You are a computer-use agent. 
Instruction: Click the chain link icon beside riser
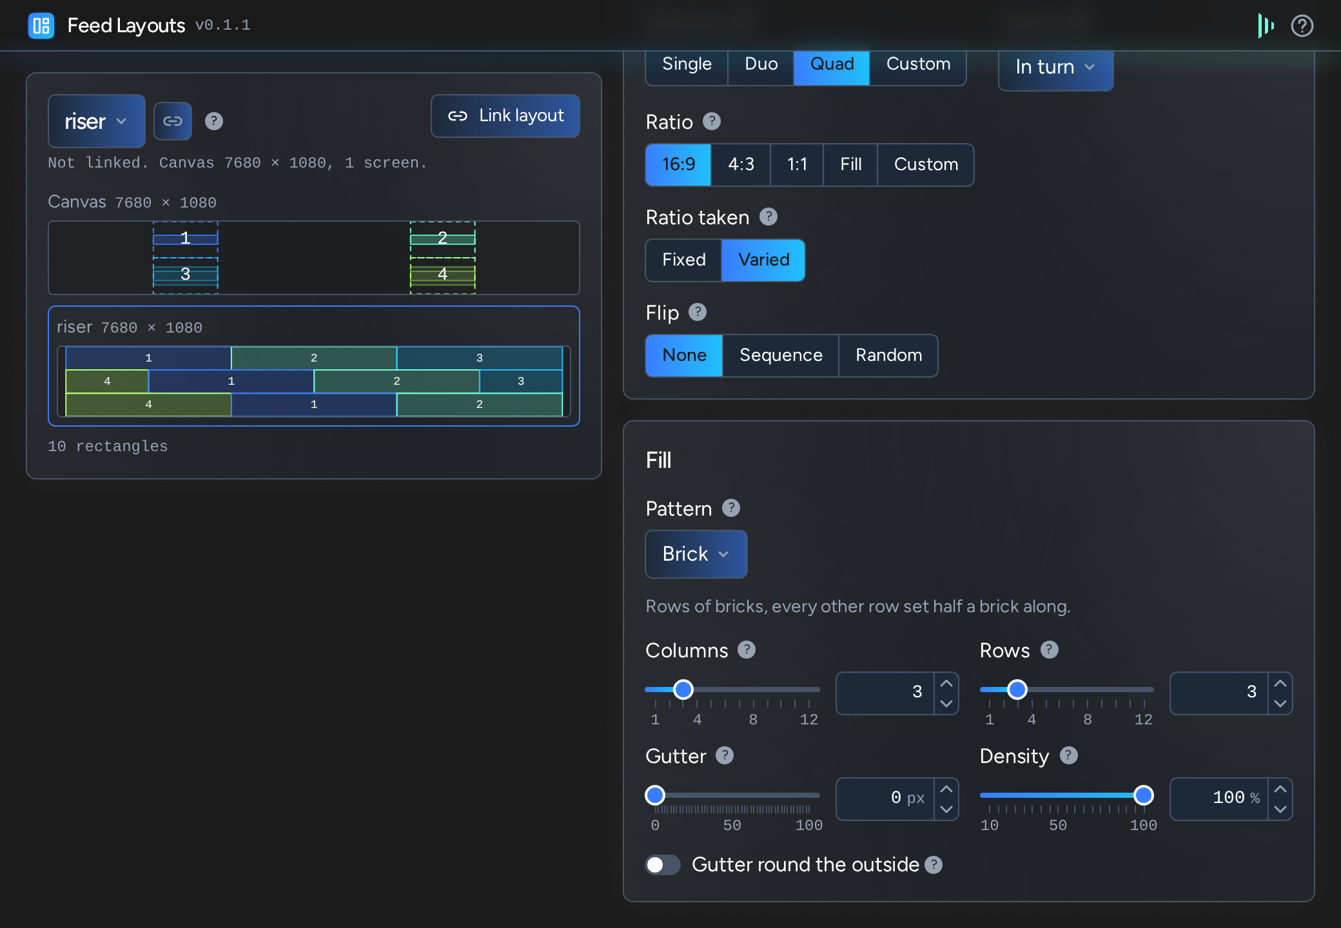(173, 121)
